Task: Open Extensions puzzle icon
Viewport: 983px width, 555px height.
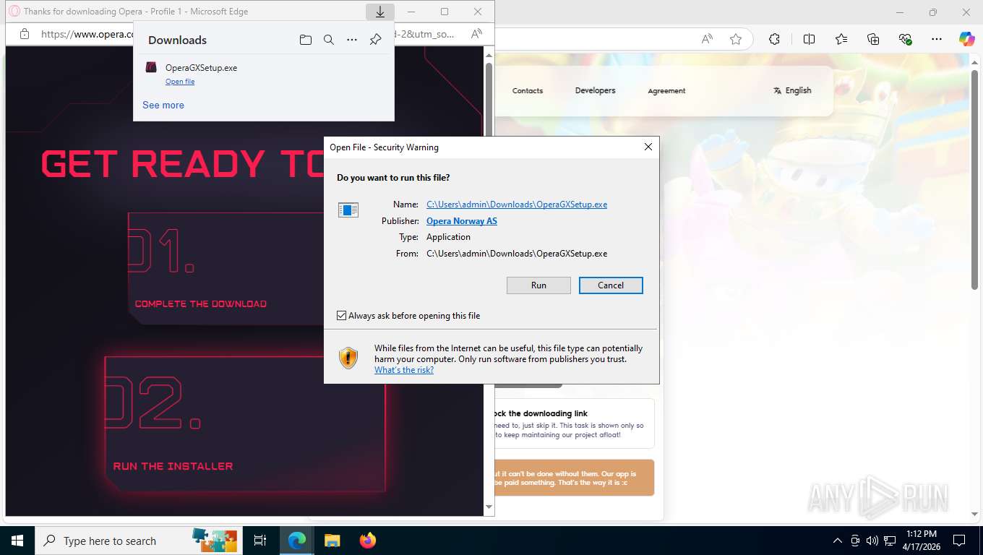Action: 774,40
